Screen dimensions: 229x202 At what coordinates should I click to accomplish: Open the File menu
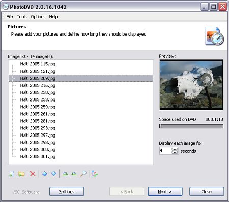coord(10,17)
